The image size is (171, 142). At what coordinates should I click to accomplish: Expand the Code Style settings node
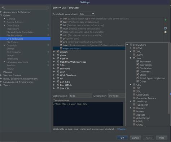click(x=4, y=25)
